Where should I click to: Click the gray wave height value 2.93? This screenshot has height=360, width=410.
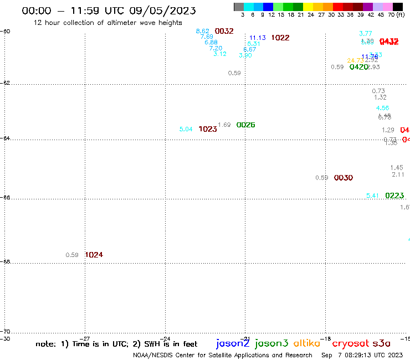pos(373,67)
